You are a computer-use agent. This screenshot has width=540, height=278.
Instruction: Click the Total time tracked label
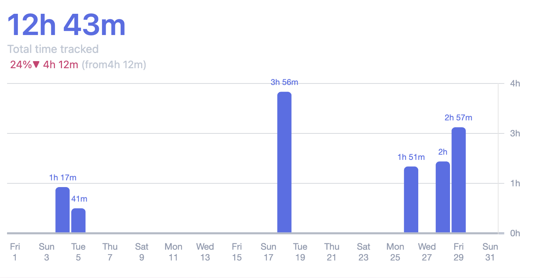coord(53,49)
